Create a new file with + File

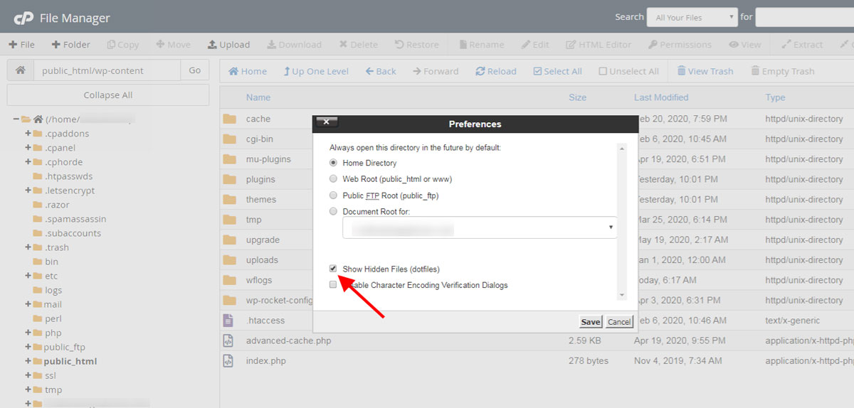[x=22, y=44]
